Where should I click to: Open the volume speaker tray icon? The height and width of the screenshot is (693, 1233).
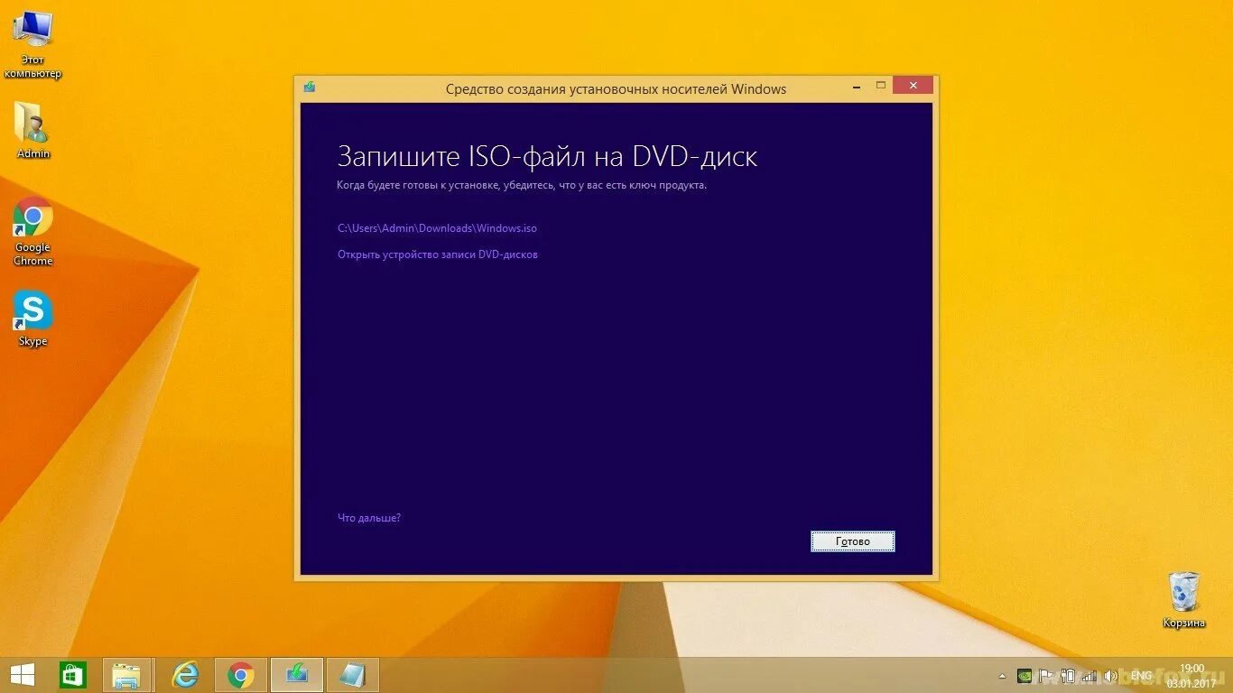(1111, 676)
